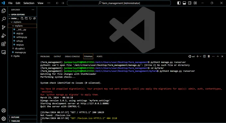Open settings.py file
The image size is (226, 123).
(23, 37)
